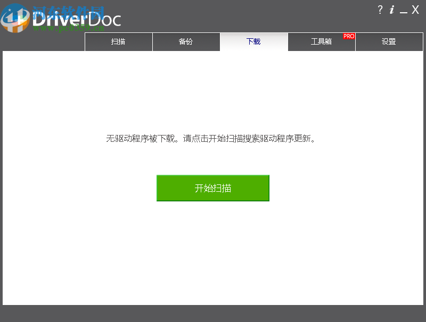426x322 pixels.
Task: Open the 备份 tab
Action: pyautogui.click(x=186, y=42)
